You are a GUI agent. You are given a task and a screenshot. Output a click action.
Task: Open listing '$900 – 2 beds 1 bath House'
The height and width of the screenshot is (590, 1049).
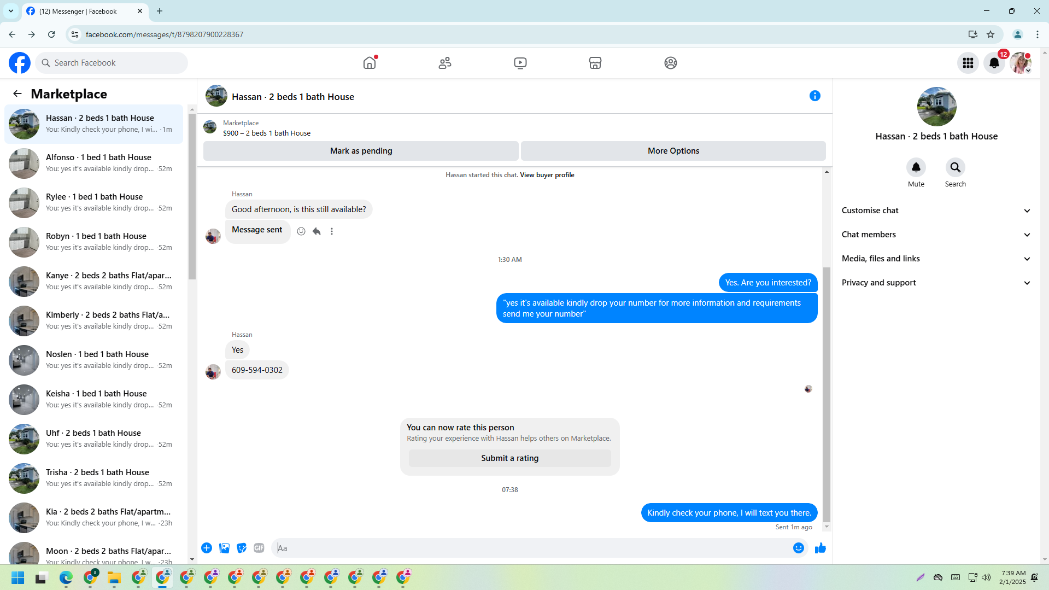point(267,133)
